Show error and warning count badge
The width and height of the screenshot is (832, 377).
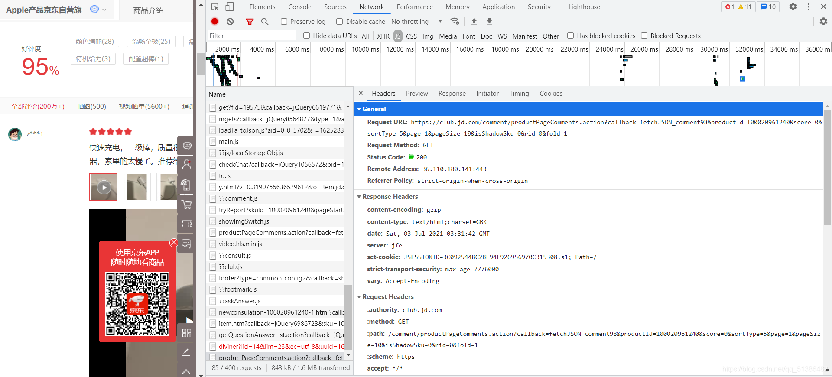tap(738, 7)
